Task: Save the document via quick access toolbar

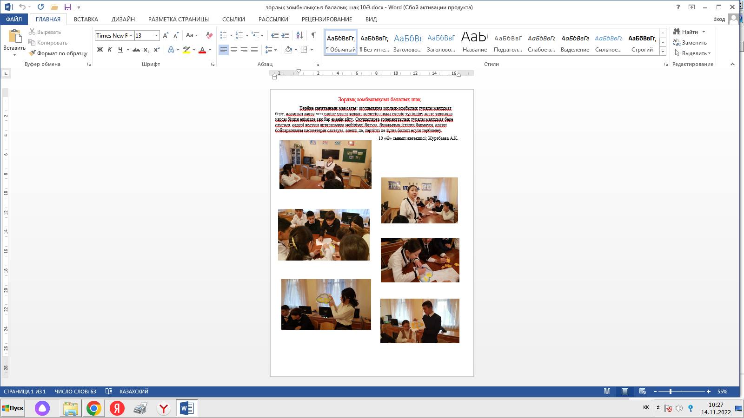Action: coord(68,7)
